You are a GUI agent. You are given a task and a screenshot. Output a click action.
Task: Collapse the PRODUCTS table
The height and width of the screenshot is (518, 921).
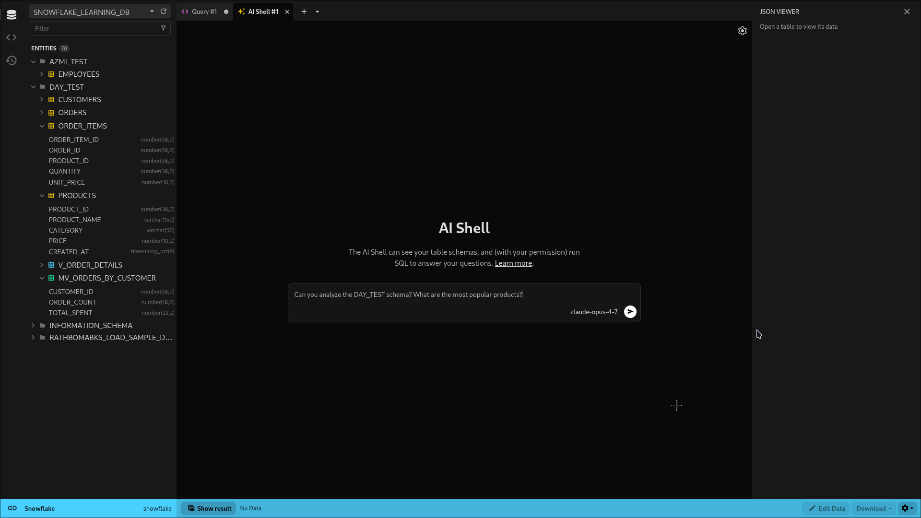[x=42, y=196]
